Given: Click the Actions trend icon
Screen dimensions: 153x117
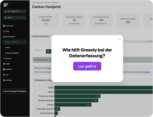Looking at the screenshot, I should pos(4,58).
